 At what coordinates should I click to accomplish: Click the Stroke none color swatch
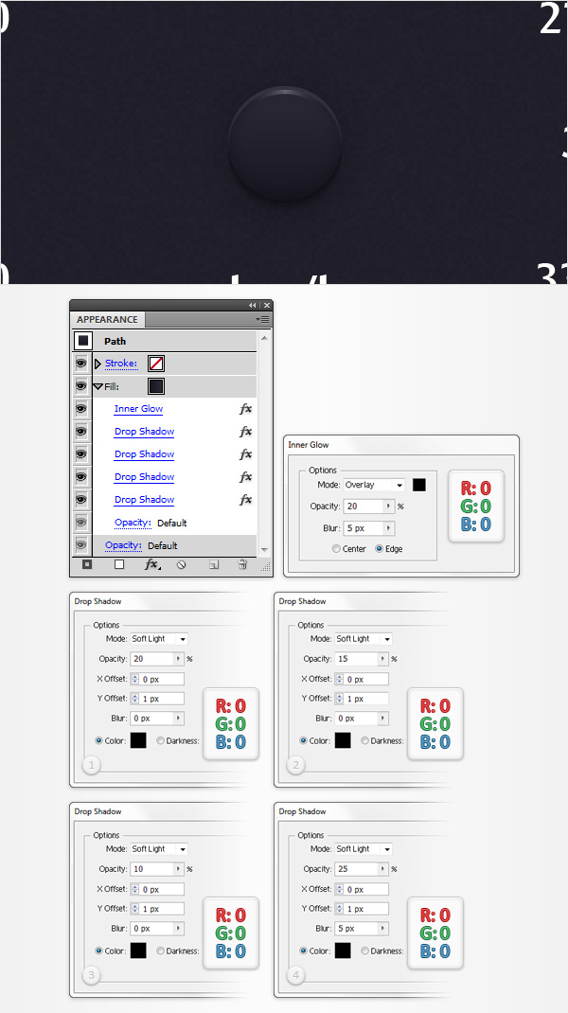(x=156, y=364)
